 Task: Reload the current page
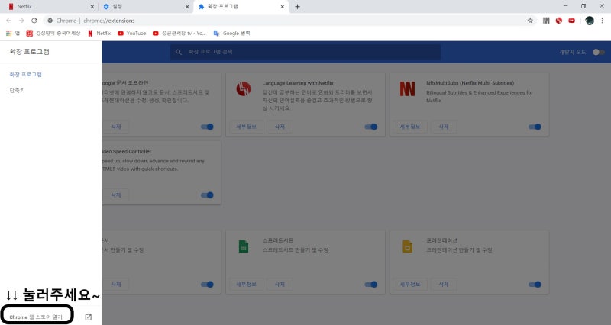tap(34, 21)
